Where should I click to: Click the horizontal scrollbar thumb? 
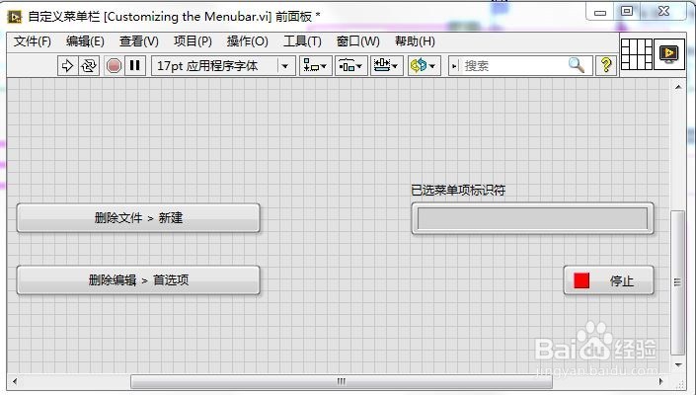(x=342, y=381)
